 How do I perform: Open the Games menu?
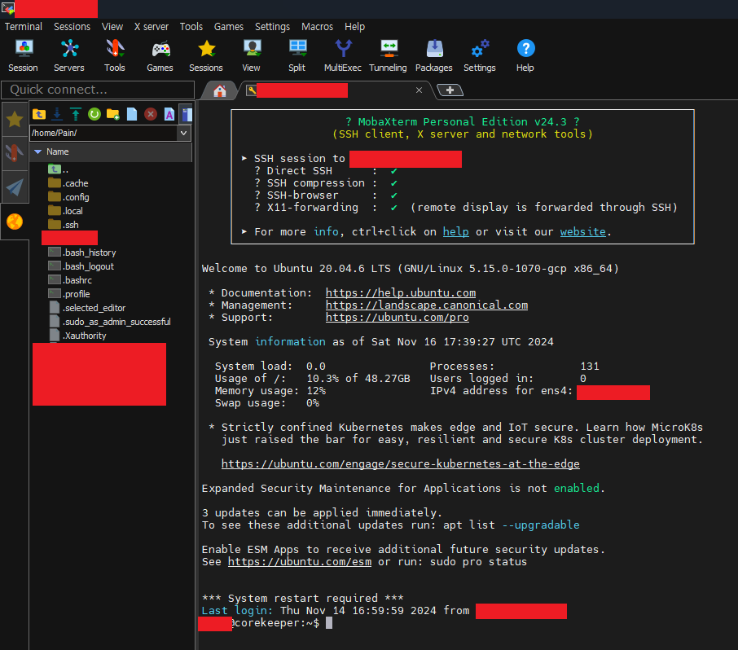(x=229, y=26)
